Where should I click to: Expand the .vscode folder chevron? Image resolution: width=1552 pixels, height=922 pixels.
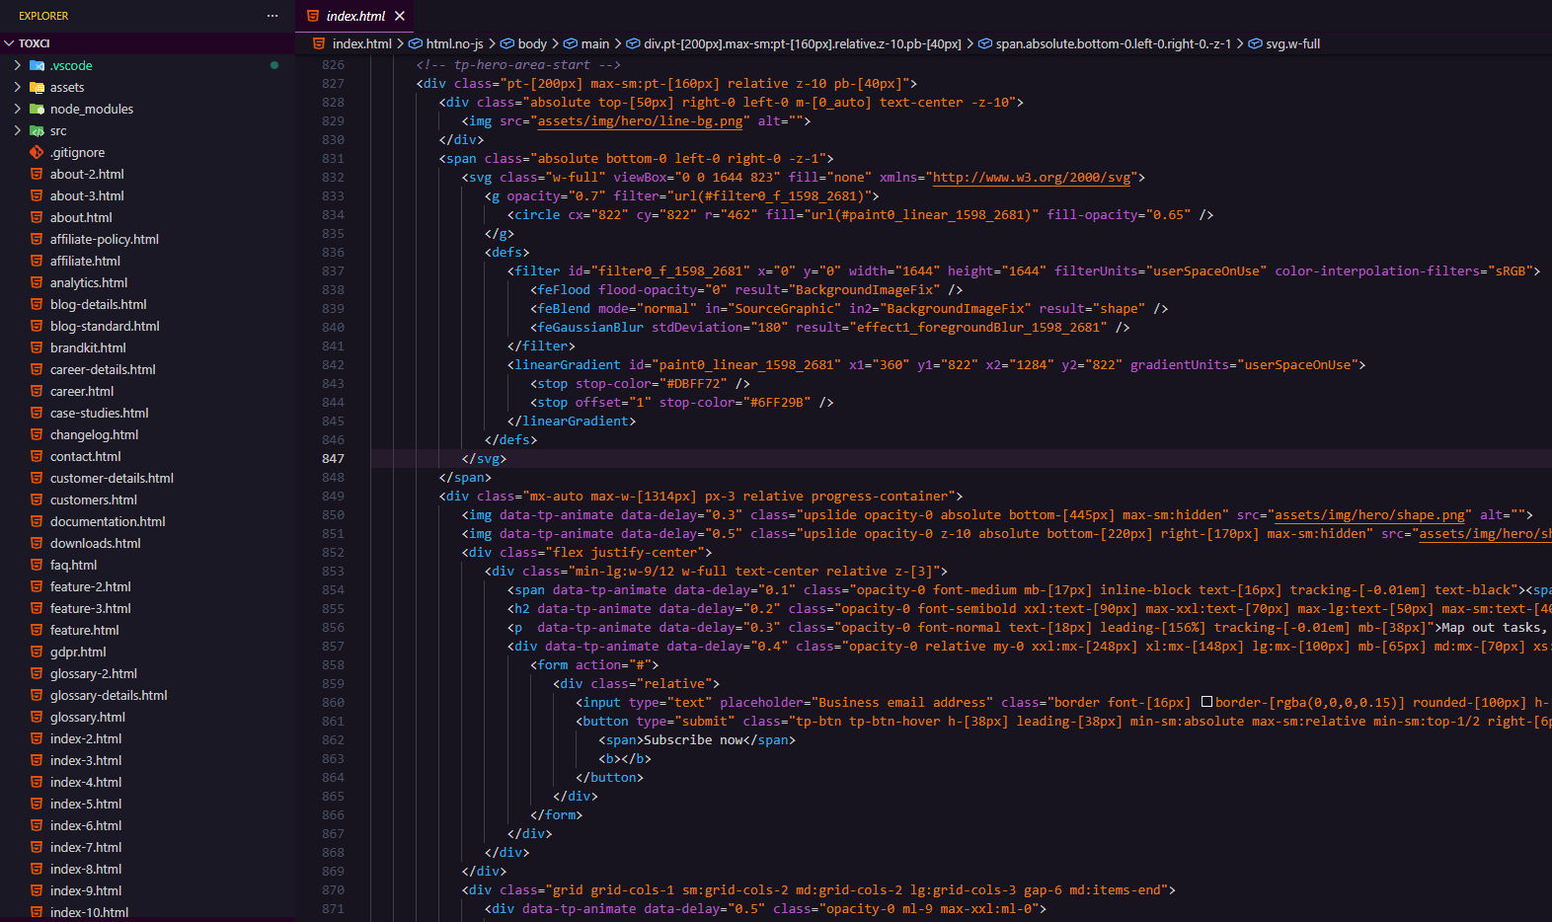click(17, 65)
